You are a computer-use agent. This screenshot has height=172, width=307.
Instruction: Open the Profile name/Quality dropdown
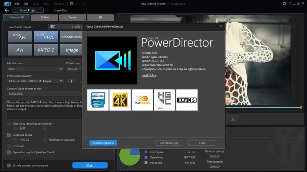point(35,81)
